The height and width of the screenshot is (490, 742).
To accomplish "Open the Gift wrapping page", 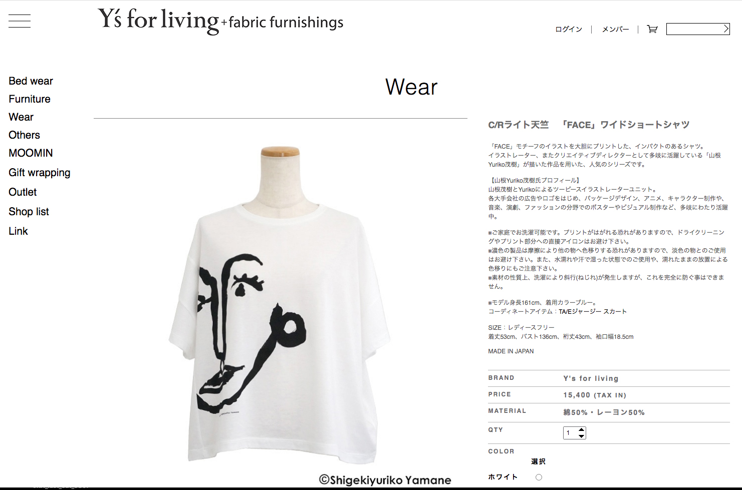I will pos(40,173).
